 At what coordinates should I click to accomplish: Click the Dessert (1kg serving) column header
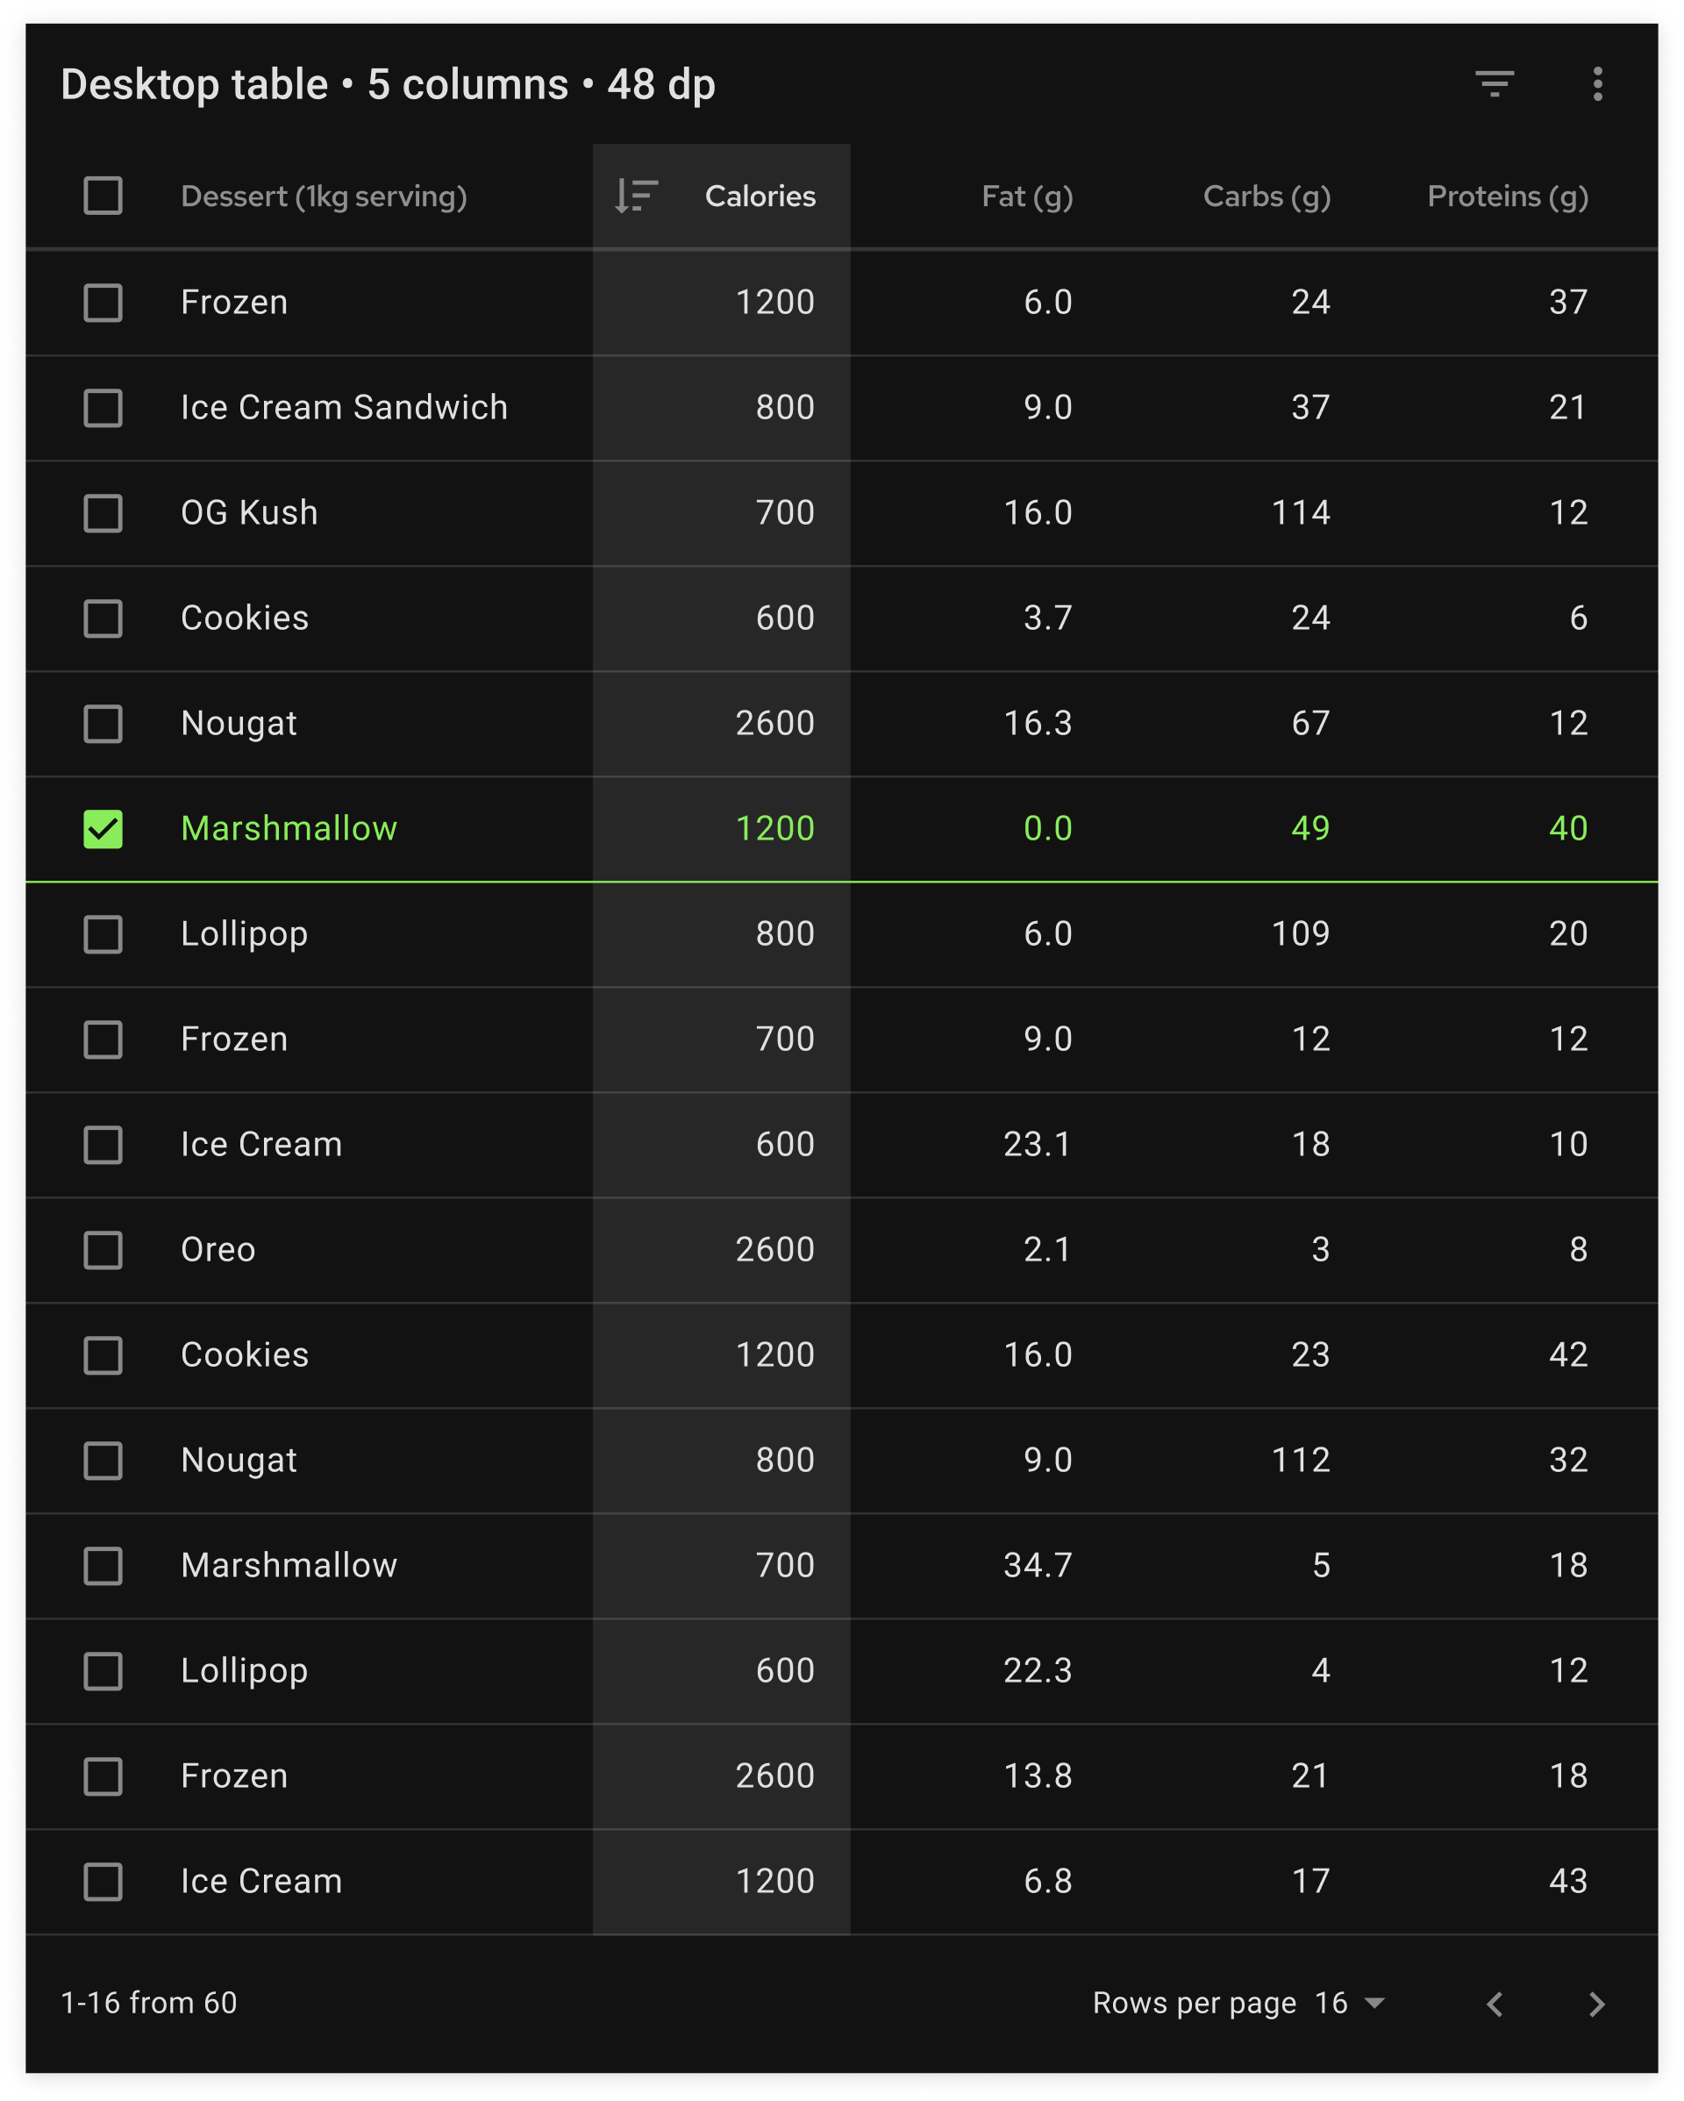(325, 197)
